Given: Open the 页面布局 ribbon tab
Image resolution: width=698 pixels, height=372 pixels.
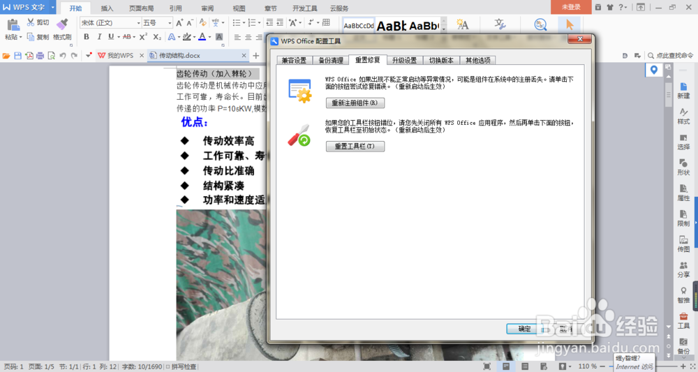Looking at the screenshot, I should click(141, 8).
